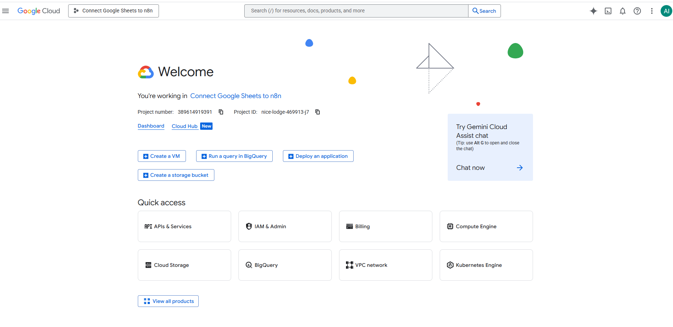673x327 pixels.
Task: Activate Cloud Shell terminal icon
Action: (x=608, y=11)
